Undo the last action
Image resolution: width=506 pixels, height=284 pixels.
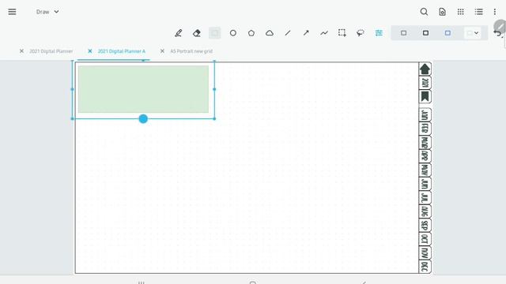tap(497, 33)
